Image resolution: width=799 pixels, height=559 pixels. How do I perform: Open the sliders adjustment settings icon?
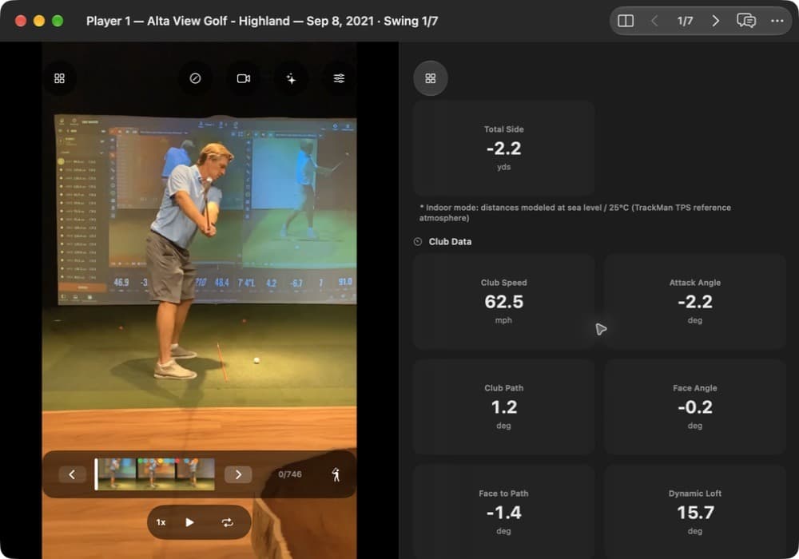click(339, 78)
